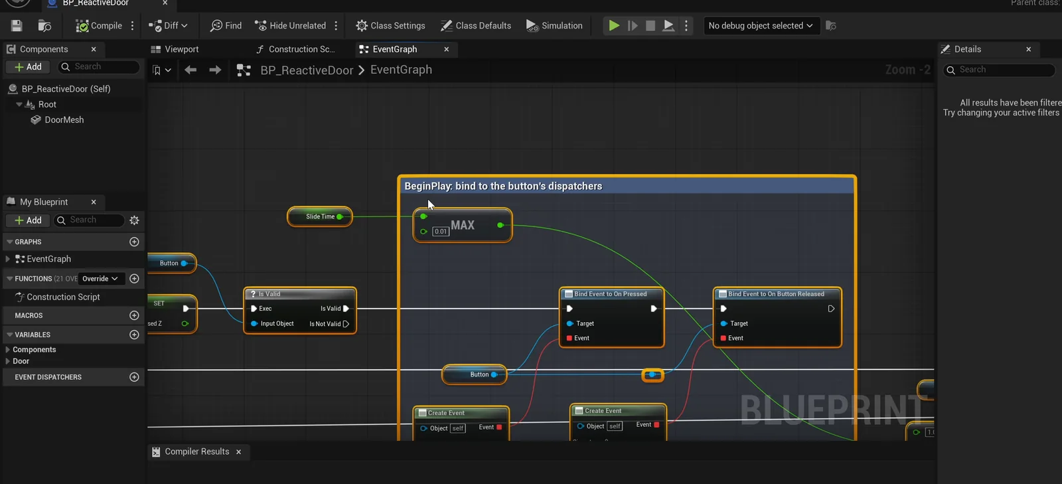Click the Stop playback button
The height and width of the screenshot is (484, 1062).
[x=650, y=26]
